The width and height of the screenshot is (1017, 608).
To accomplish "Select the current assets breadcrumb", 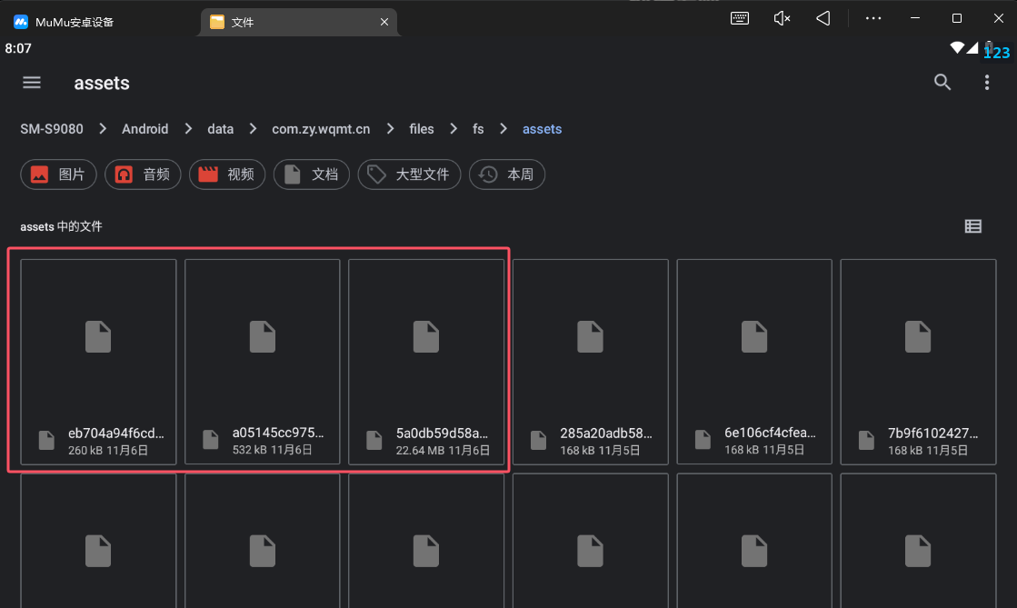I will coord(543,129).
